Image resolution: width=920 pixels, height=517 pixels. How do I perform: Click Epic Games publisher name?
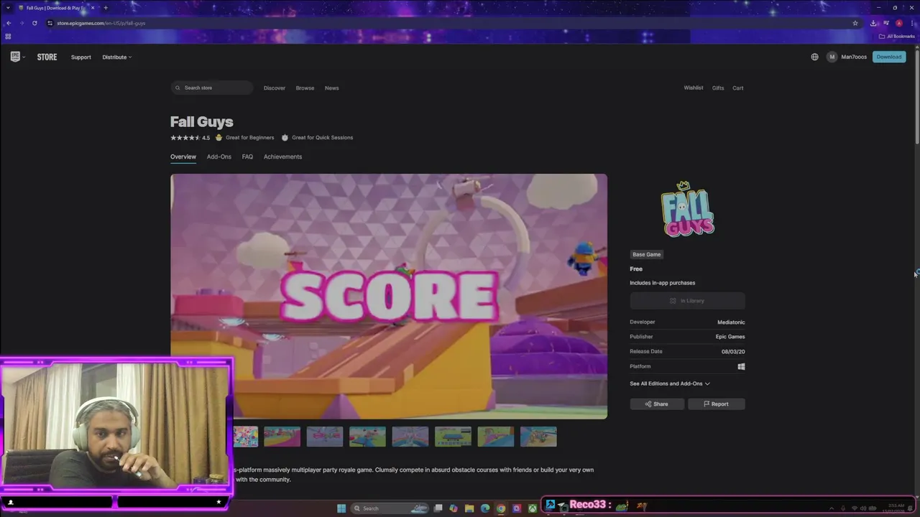point(730,337)
